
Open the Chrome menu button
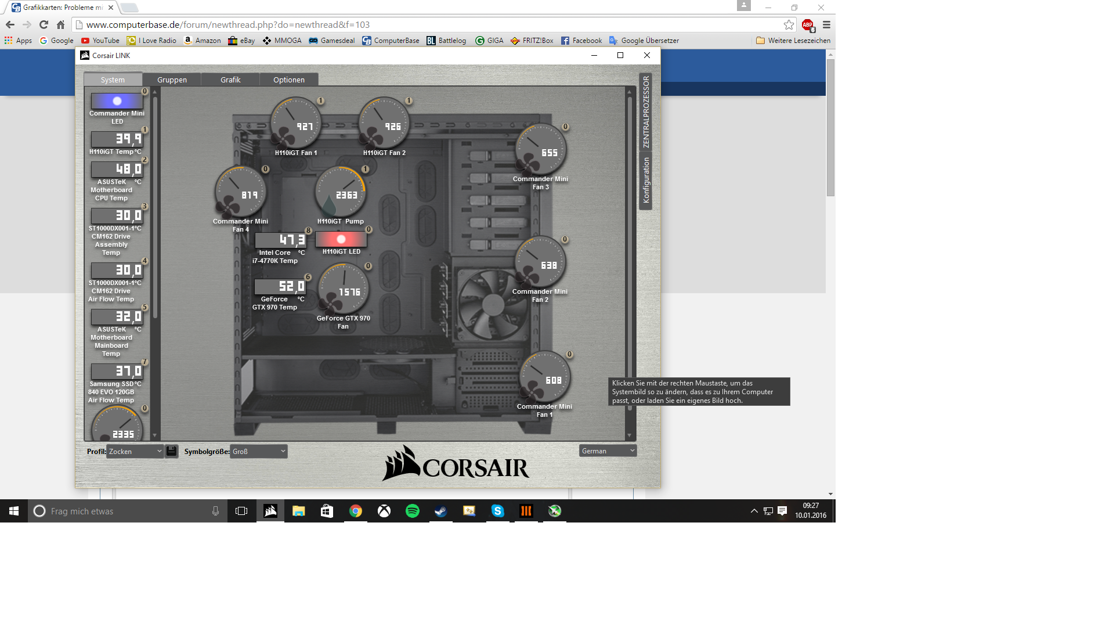826,24
